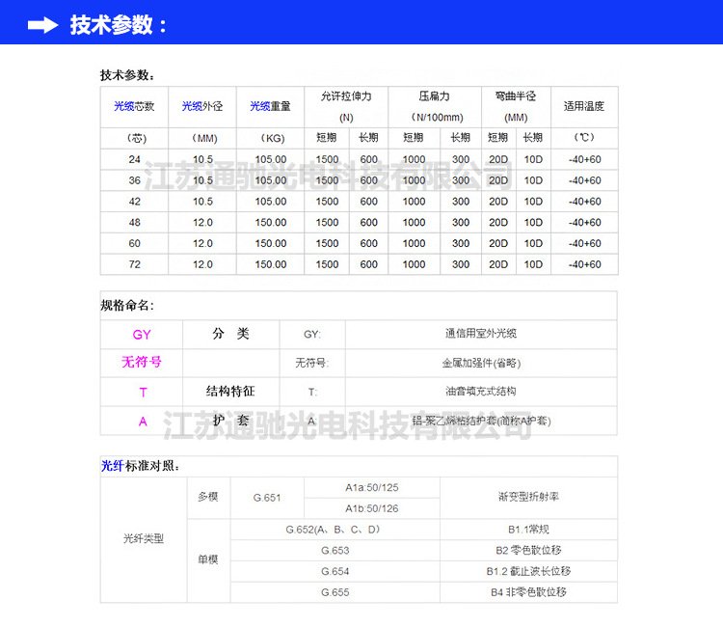Click the 规格命名 section heading
The width and height of the screenshot is (723, 627).
point(127,306)
